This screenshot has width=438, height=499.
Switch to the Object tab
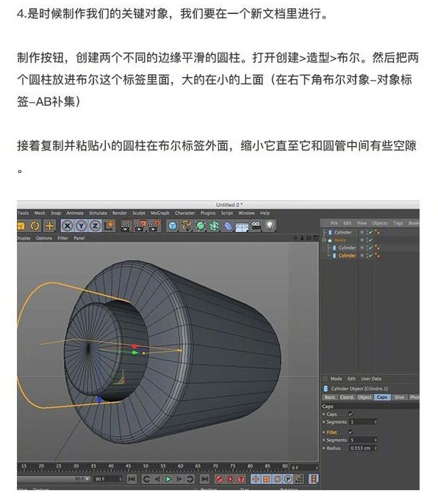[x=365, y=397]
